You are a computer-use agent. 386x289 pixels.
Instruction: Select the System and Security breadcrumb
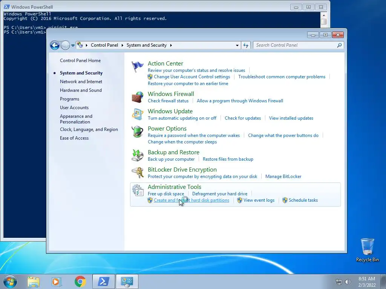[x=147, y=45]
